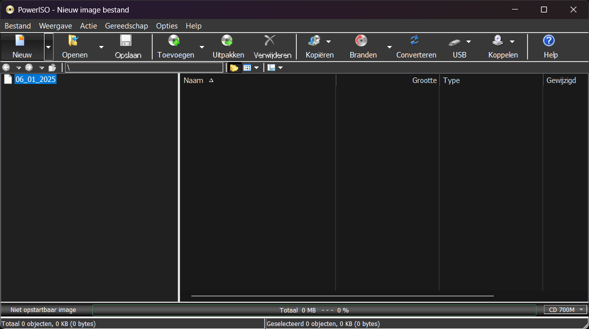Expand the Branden dropdown arrow
Screen dimensions: 589x329
click(x=389, y=47)
